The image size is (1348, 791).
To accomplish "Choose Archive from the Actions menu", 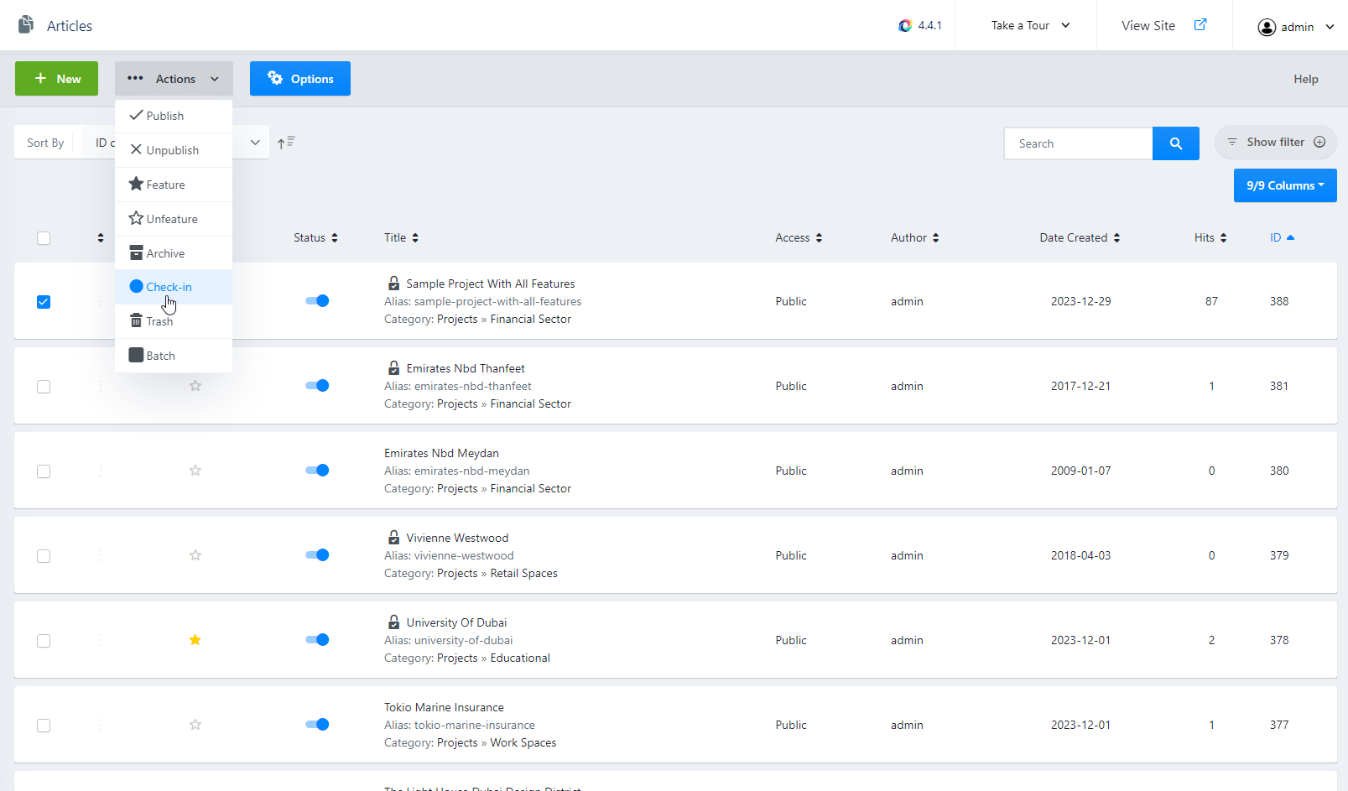I will [x=174, y=253].
